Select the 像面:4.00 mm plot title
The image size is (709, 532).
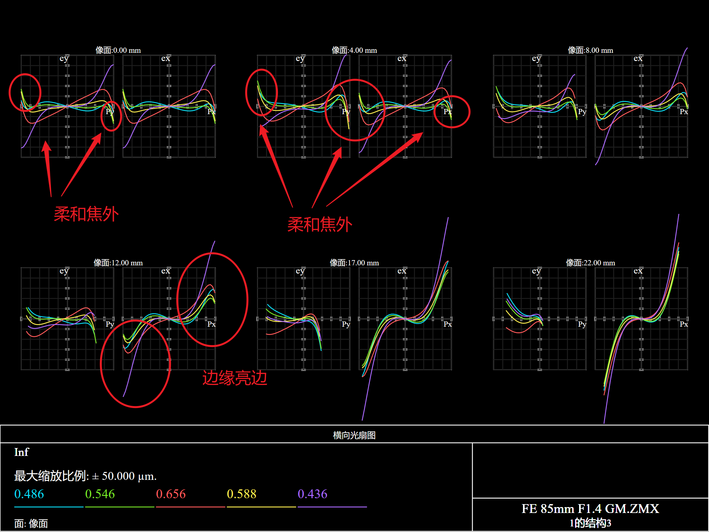click(354, 50)
